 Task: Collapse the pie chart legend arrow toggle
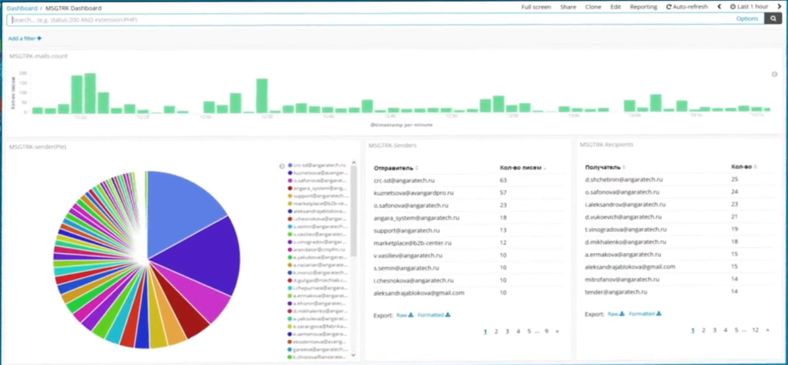(x=282, y=166)
